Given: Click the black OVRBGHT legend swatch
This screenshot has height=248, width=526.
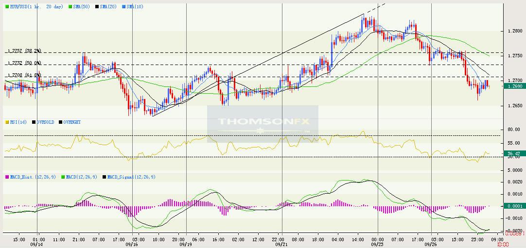Looking at the screenshot, I should point(61,122).
